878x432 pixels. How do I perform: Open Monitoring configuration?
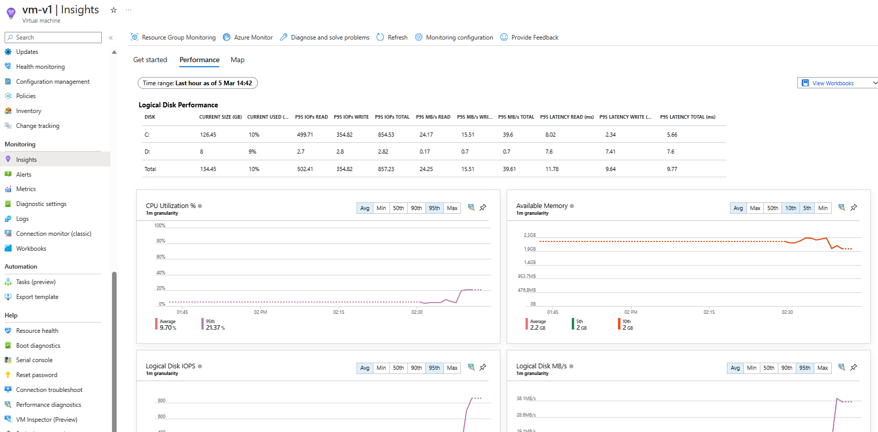coord(454,37)
